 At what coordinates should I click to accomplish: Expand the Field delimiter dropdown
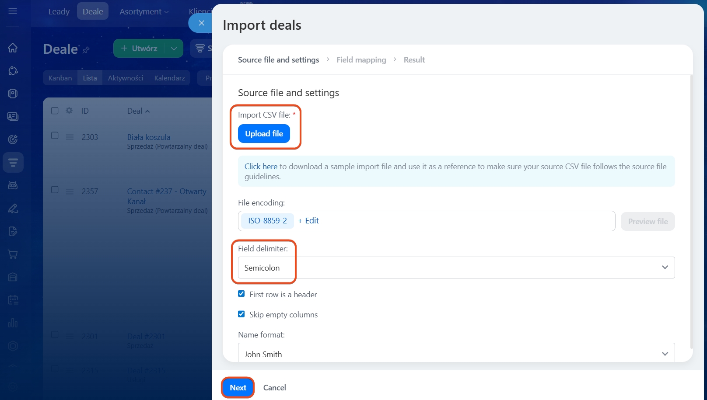tap(456, 268)
